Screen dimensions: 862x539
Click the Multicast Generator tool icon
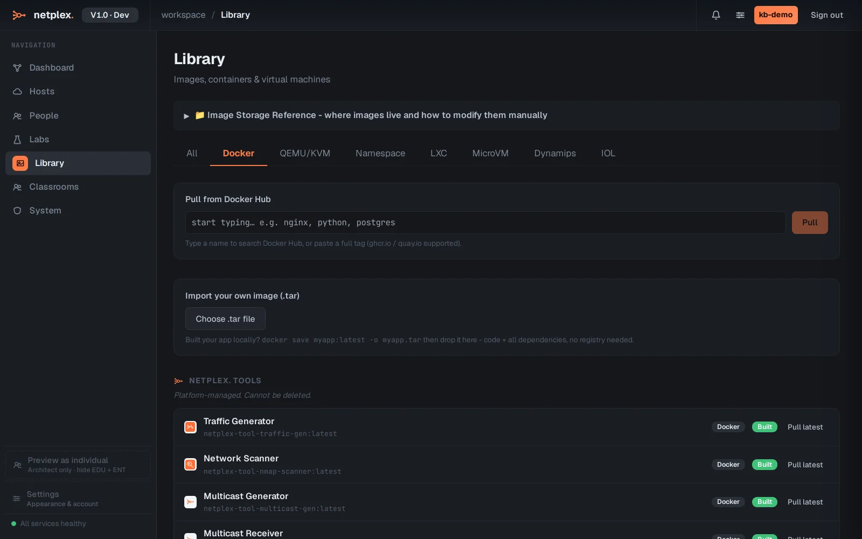pyautogui.click(x=190, y=502)
